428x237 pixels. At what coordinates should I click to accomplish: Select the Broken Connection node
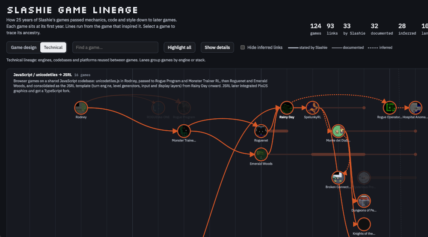[x=338, y=178]
